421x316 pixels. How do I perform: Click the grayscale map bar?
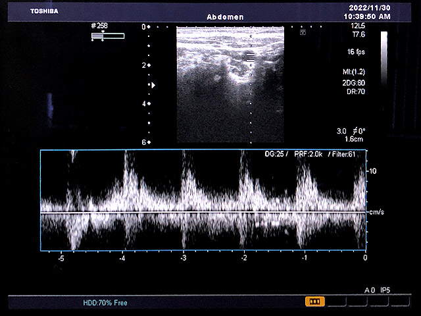pyautogui.click(x=384, y=59)
